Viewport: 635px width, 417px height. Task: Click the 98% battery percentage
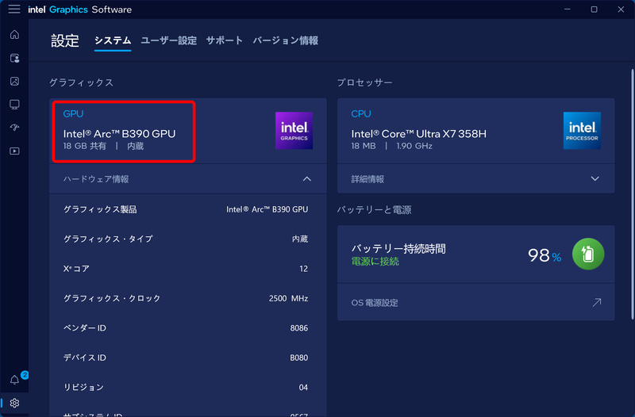(545, 255)
